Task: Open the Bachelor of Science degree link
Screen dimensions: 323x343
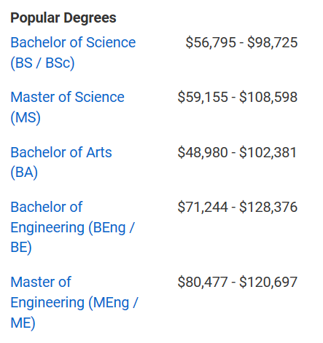Action: [x=73, y=52]
